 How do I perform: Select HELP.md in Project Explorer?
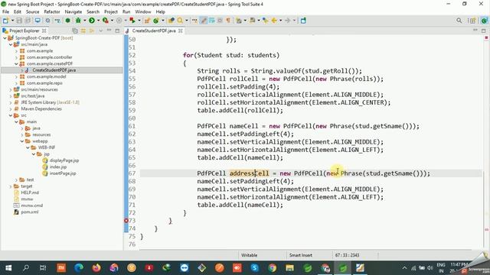point(30,192)
